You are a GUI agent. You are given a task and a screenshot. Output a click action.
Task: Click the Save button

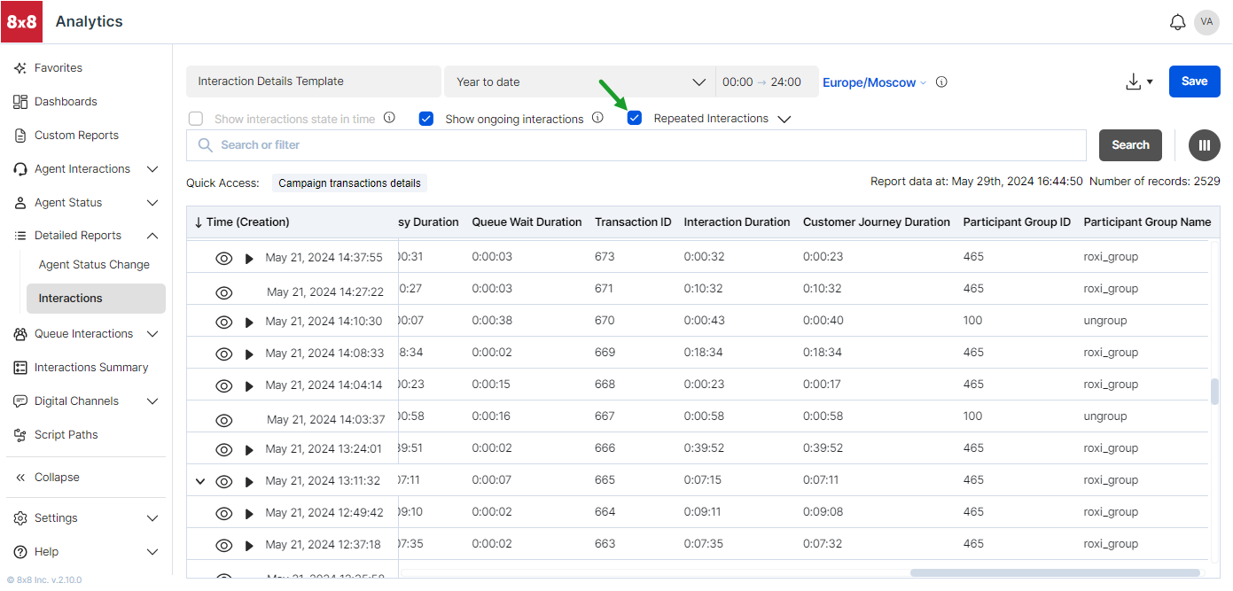1194,82
